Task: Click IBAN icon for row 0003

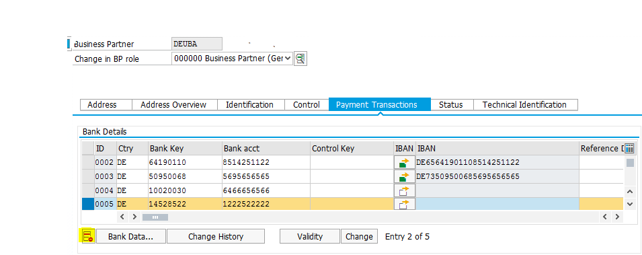Action: (x=405, y=177)
